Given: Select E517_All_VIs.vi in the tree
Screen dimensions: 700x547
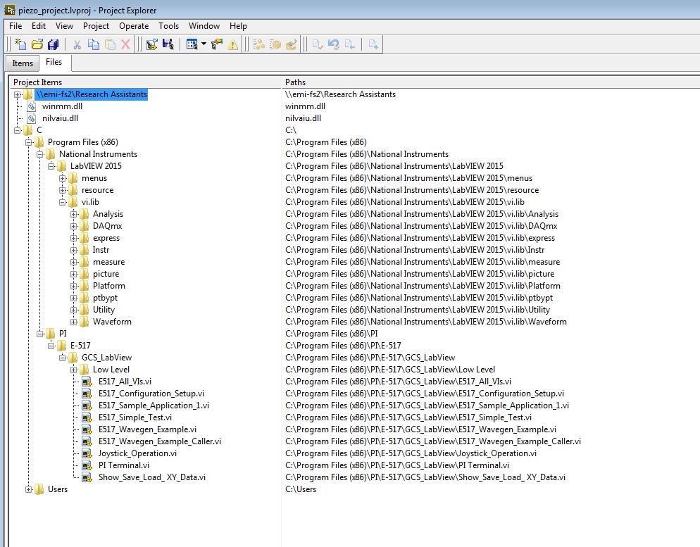Looking at the screenshot, I should pos(125,382).
